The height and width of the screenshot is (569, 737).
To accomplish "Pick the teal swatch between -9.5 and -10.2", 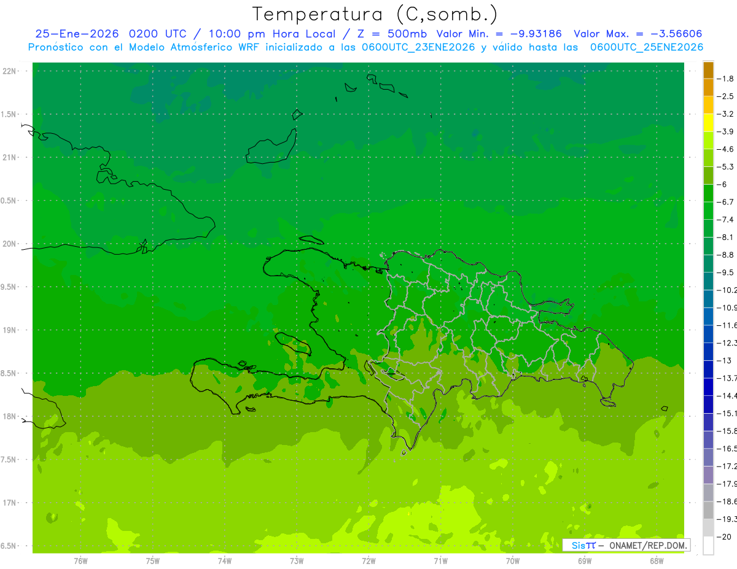I will (x=708, y=281).
